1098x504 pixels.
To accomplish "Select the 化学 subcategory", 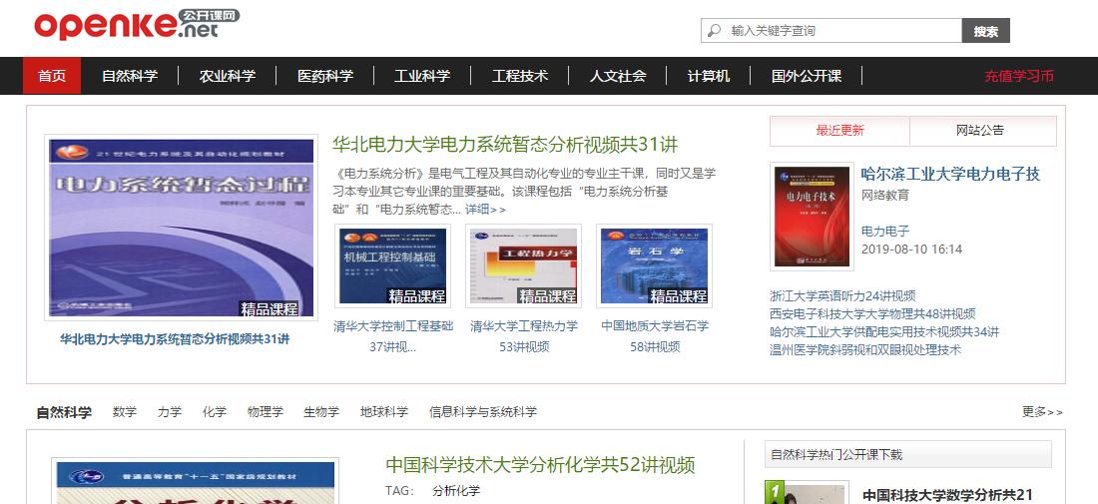I will point(215,412).
